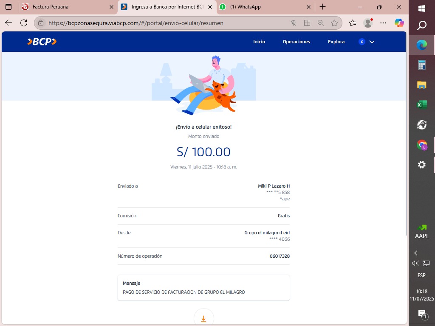Open Edge settings and more menu
The width and height of the screenshot is (435, 326).
[x=383, y=23]
